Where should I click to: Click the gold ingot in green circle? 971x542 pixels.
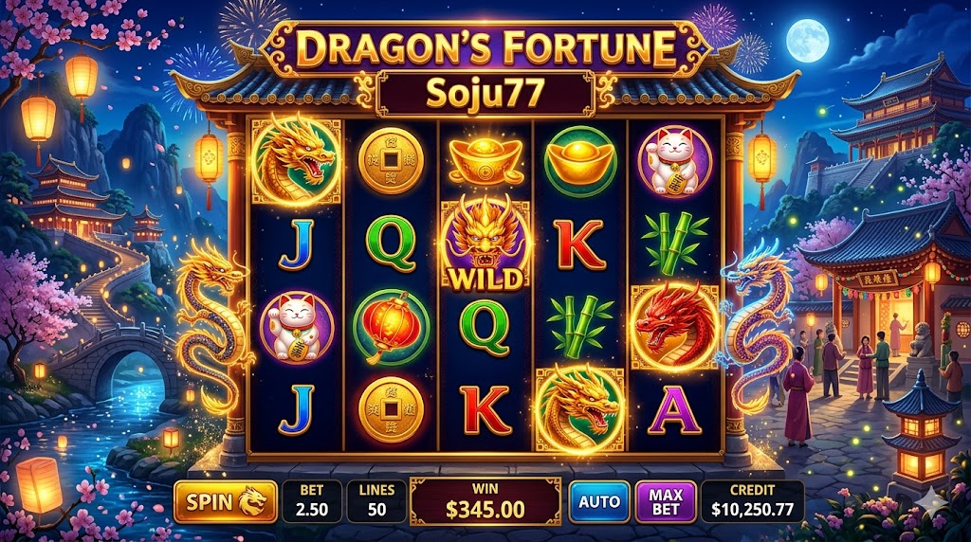(579, 161)
